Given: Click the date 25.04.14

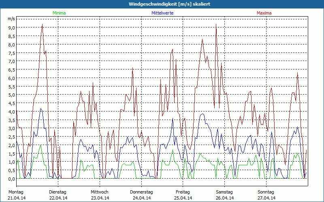Looking at the screenshot, I should (183, 198).
